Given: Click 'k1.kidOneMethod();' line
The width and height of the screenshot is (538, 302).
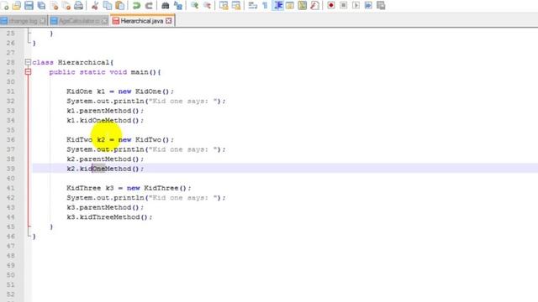Looking at the screenshot, I should 105,121.
